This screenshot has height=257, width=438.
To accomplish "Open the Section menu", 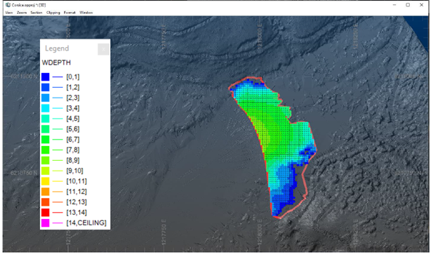I will coord(36,13).
